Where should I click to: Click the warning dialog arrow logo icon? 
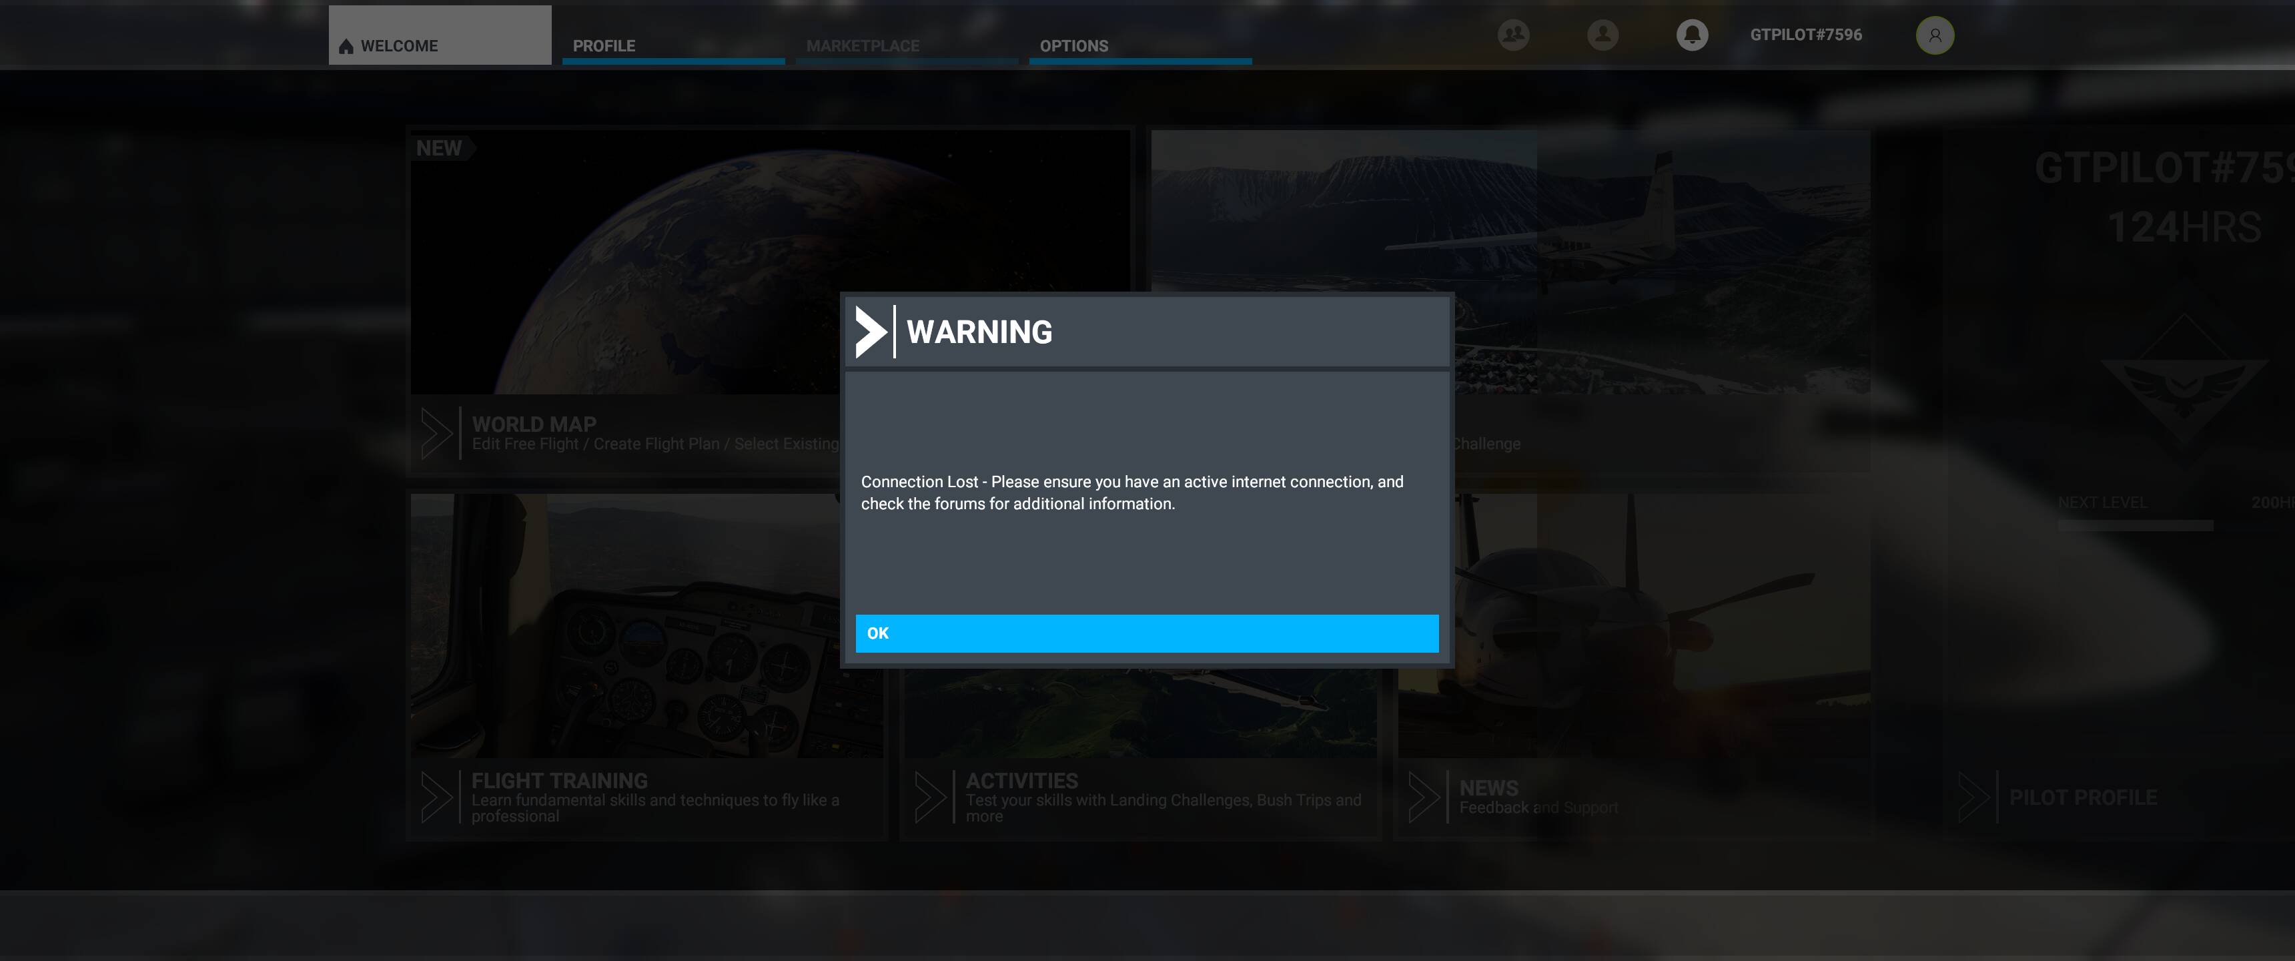(871, 332)
